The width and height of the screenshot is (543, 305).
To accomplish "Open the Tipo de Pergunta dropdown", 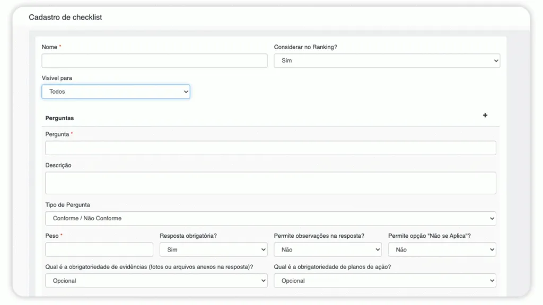I will pos(270,218).
